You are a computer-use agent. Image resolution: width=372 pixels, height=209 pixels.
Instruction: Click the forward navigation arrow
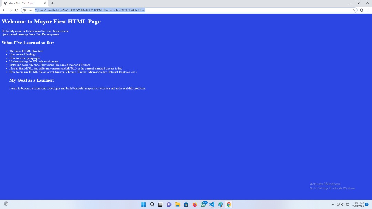tap(10, 10)
